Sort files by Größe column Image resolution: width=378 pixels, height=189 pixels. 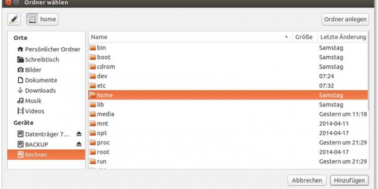(x=304, y=37)
